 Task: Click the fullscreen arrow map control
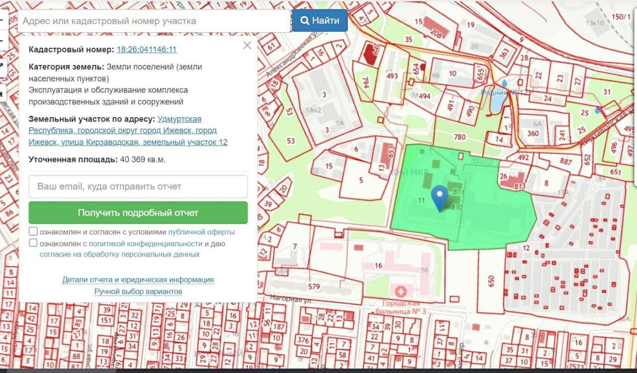click(x=2, y=66)
